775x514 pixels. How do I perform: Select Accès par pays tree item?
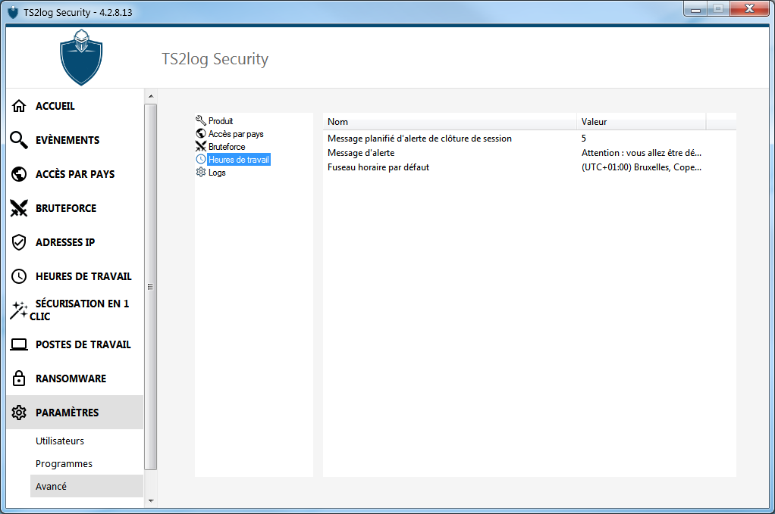236,134
